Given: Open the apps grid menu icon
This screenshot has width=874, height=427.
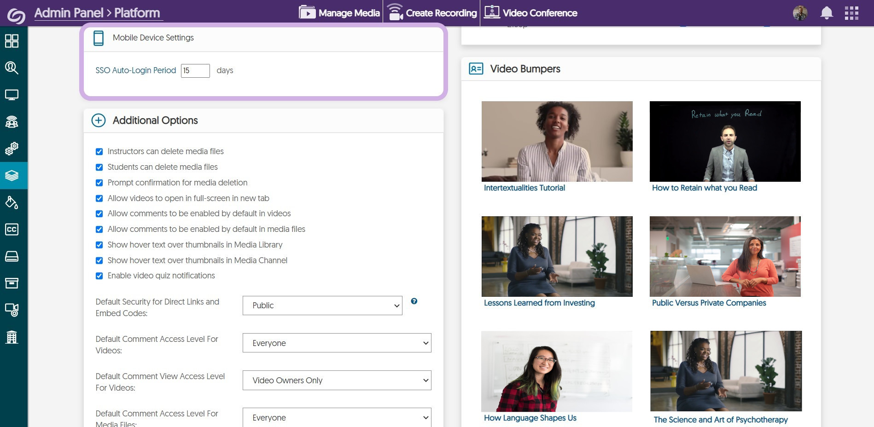Looking at the screenshot, I should [x=851, y=13].
